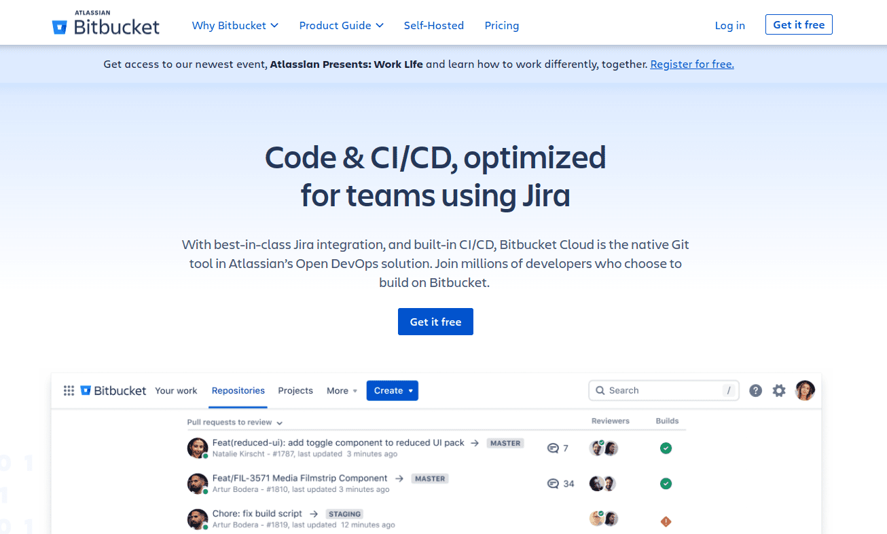Click Artur Bodera's avatar on Chore row

[198, 519]
